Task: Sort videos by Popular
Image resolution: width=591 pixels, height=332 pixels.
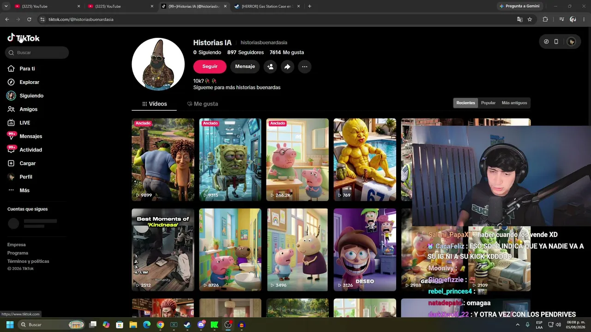Action: tap(488, 103)
